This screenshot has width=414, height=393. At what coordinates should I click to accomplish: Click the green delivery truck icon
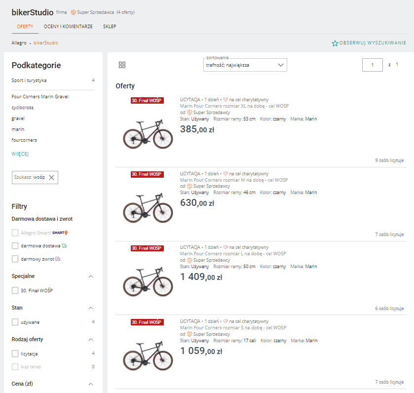(x=64, y=245)
